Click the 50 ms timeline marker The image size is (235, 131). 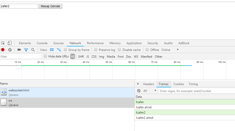109,62
